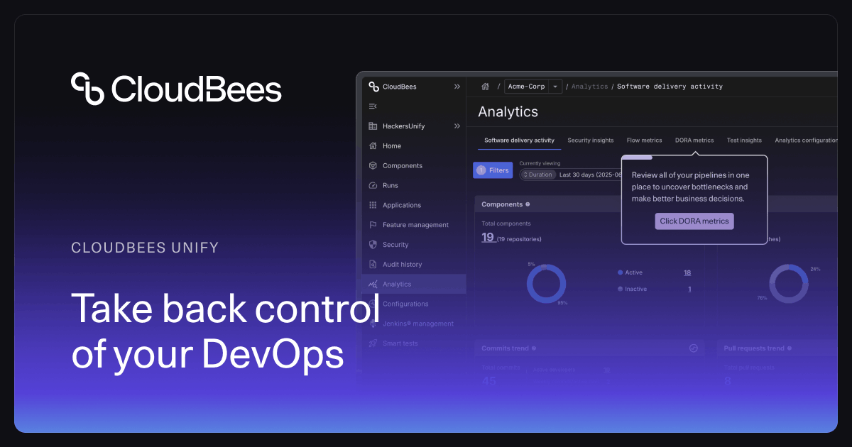Viewport: 852px width, 447px height.
Task: Click the large CloudBees logo on the banner
Action: 177,89
